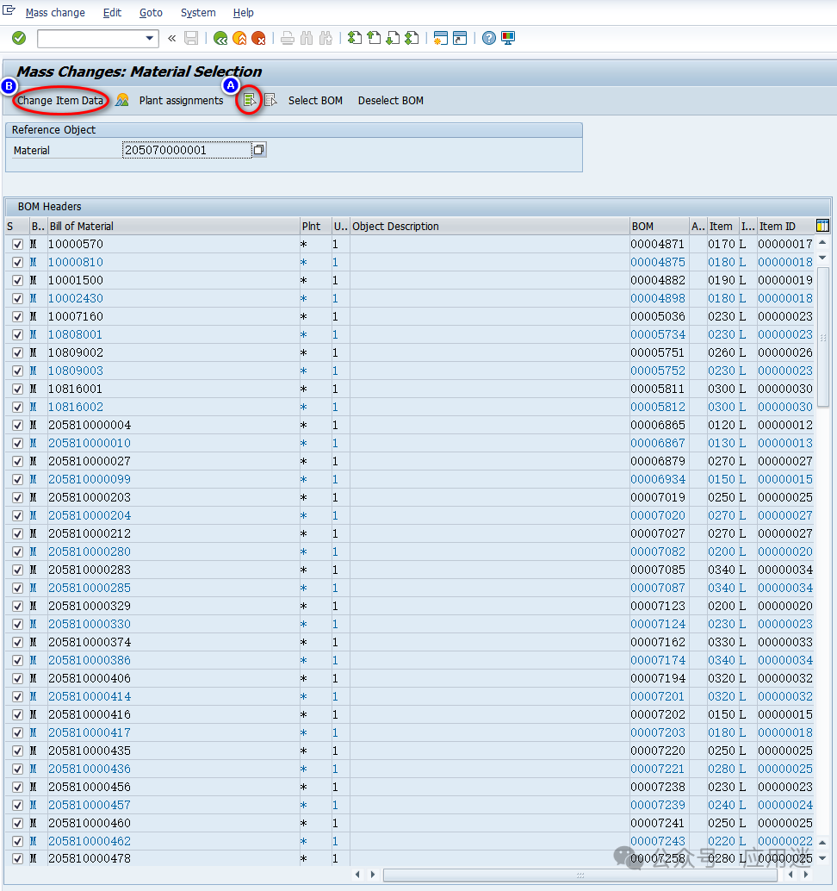Open the Mass change menu
This screenshot has height=891, width=837.
55,13
